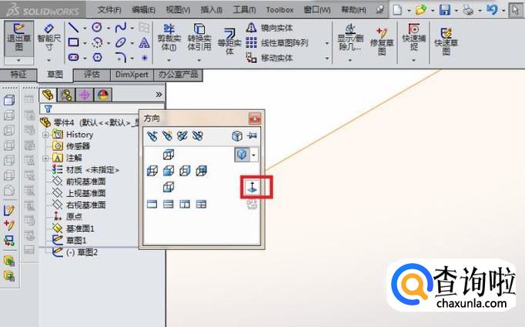
Task: Pin the Orientation (方向) dialog
Action: click(x=252, y=135)
